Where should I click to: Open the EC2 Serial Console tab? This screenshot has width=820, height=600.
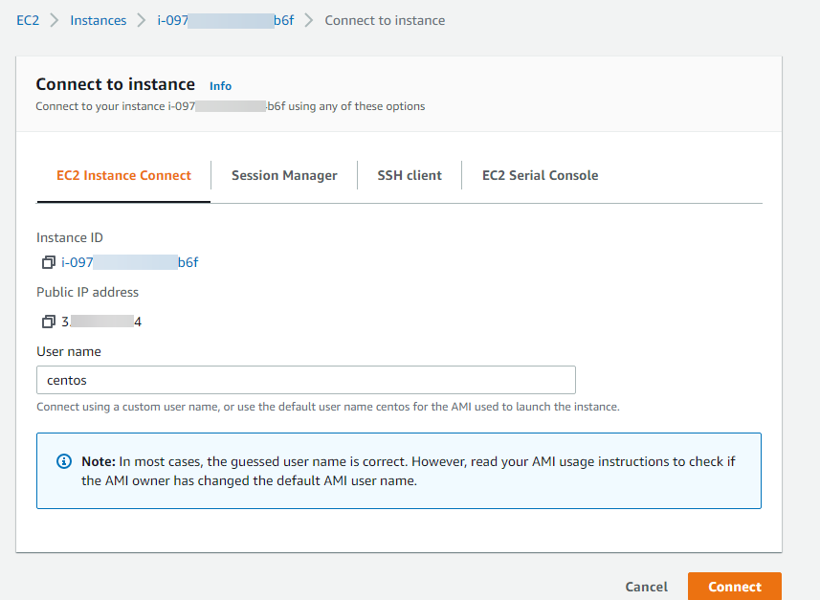tap(541, 175)
